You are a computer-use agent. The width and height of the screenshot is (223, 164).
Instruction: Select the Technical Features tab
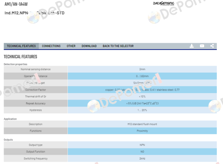pyautogui.click(x=21, y=46)
